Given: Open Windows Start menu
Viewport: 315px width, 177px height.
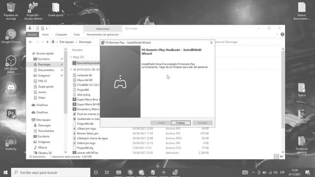Looking at the screenshot, I should pos(5,173).
